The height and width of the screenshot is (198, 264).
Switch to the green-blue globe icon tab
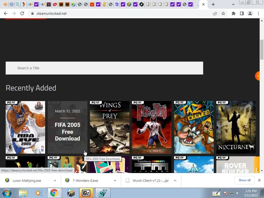(73, 4)
